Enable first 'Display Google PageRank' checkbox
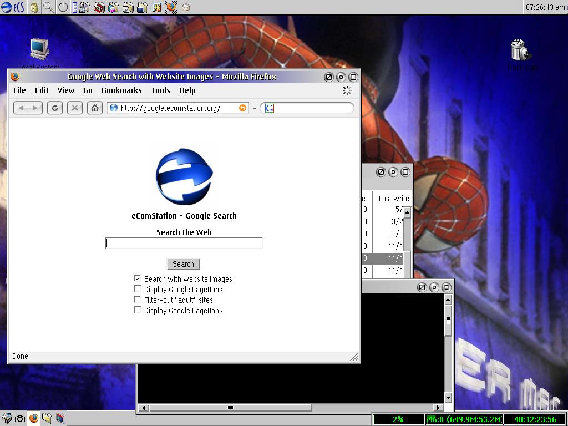Image resolution: width=568 pixels, height=426 pixels. (138, 289)
